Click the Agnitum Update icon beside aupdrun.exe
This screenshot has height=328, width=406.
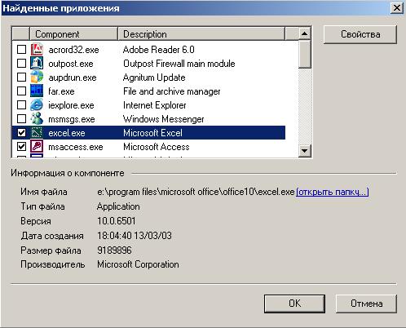coord(37,78)
